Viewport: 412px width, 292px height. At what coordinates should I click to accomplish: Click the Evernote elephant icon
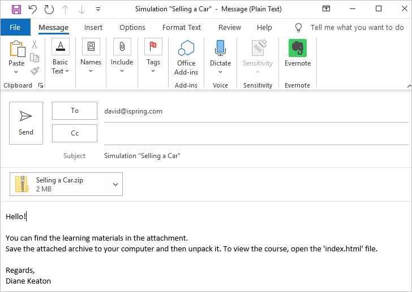[297, 49]
